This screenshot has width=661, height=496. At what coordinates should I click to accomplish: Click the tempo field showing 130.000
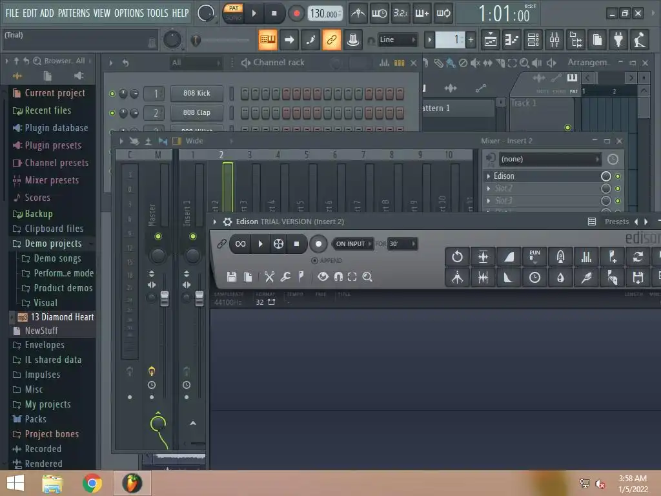pyautogui.click(x=325, y=14)
